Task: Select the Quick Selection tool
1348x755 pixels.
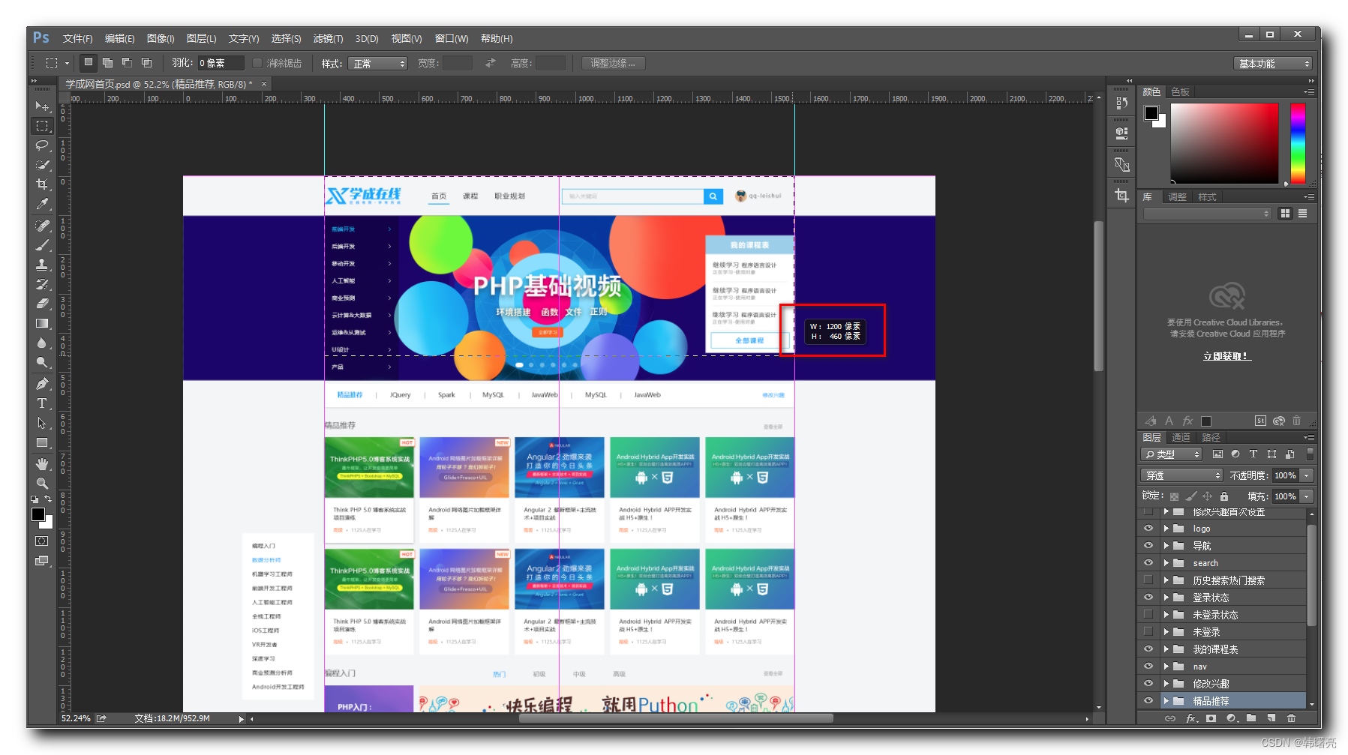Action: (42, 165)
